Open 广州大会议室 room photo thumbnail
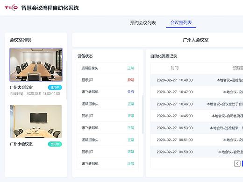This screenshot has width=243, height=182. [36, 65]
